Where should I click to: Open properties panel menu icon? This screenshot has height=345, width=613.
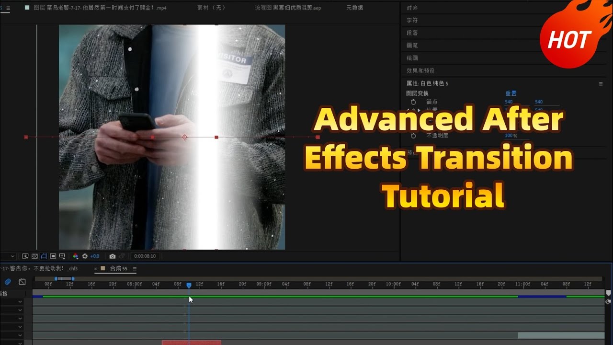coord(601,84)
